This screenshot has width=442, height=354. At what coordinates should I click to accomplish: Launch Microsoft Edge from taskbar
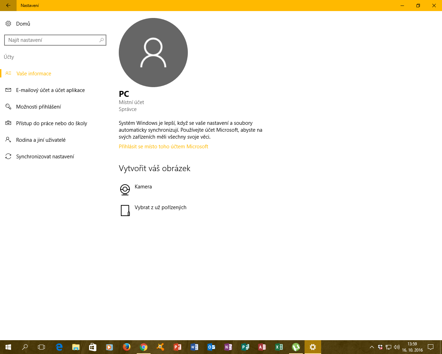(x=59, y=347)
